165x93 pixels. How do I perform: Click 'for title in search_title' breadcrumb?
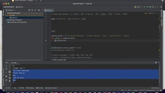pyautogui.click(x=59, y=60)
